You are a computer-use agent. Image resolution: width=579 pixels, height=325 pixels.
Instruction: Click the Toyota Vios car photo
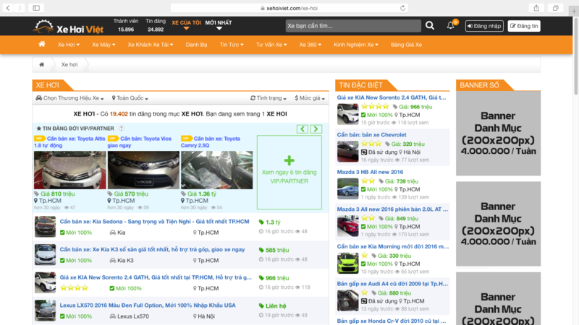tap(143, 170)
